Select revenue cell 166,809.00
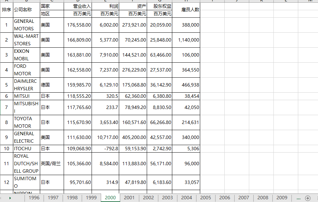Image resolution: width=318 pixels, height=202 pixels. click(x=78, y=40)
